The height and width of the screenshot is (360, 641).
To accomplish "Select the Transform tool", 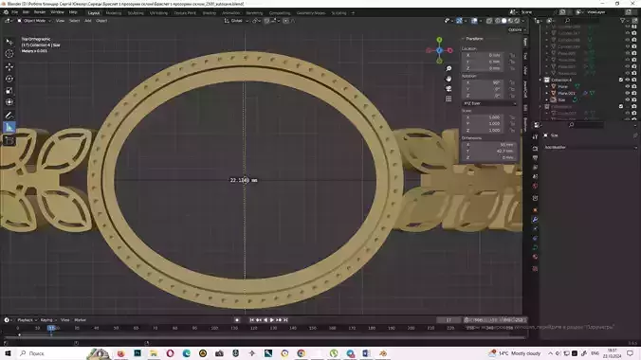I will coord(9,102).
